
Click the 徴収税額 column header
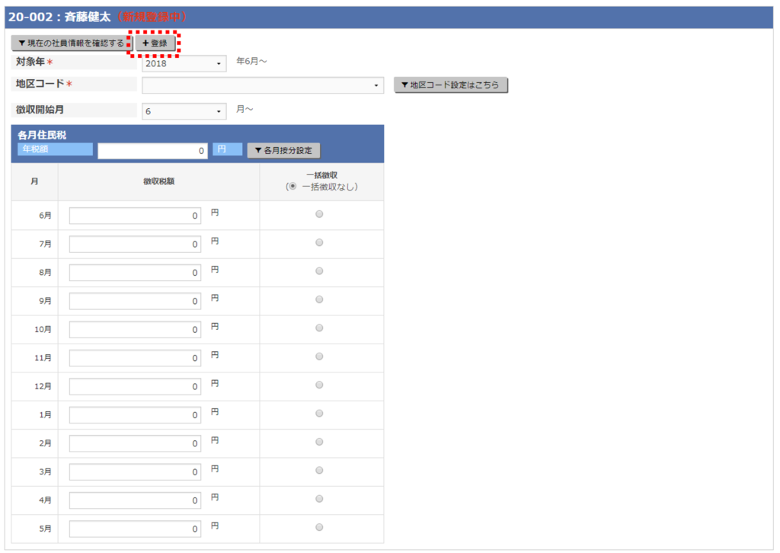click(x=158, y=181)
